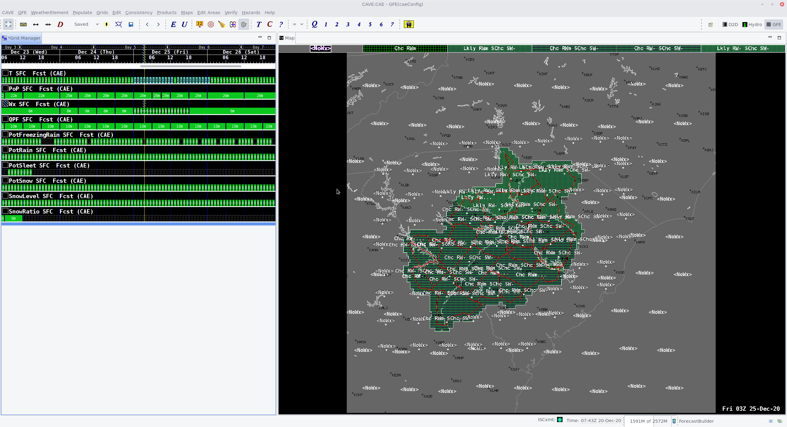Click the blue floppy disk save icon

click(x=131, y=24)
